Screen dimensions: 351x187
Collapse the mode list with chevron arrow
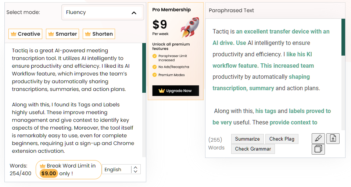tap(134, 13)
